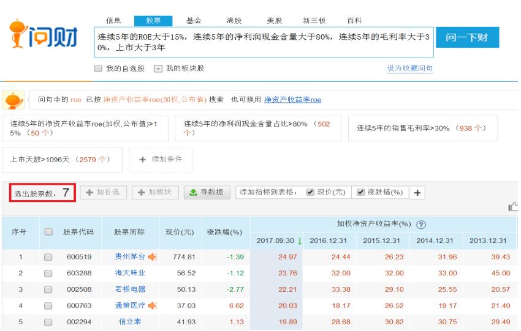Click the 净利润现金含量占比>80% condition box
The width and height of the screenshot is (521, 331).
(258, 128)
